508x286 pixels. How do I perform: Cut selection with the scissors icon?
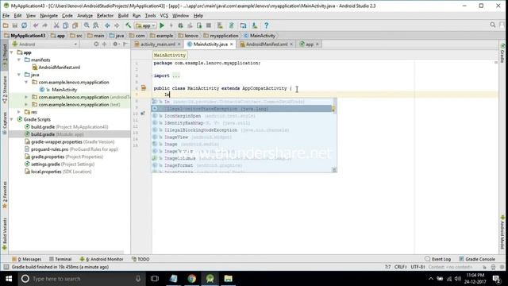click(56, 25)
